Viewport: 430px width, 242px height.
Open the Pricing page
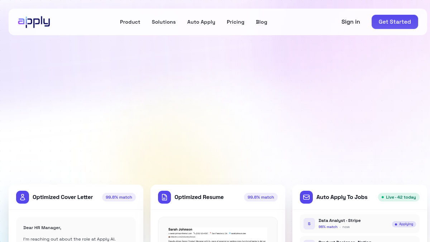point(235,22)
